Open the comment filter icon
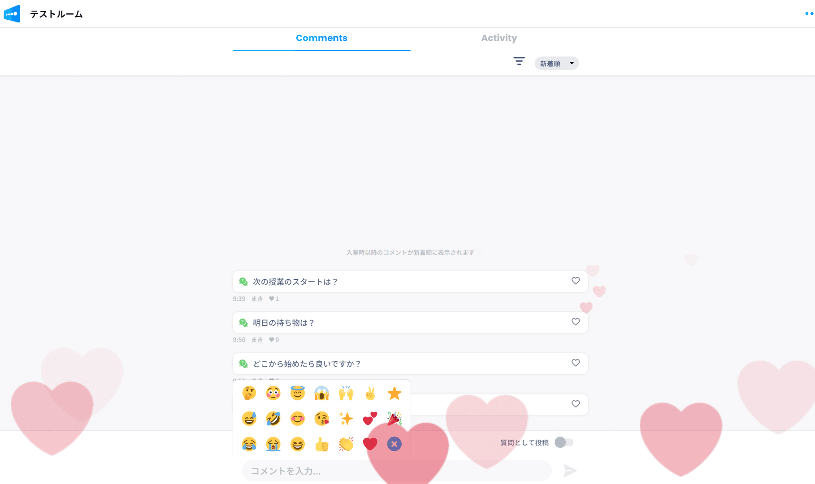Image resolution: width=815 pixels, height=484 pixels. [519, 61]
